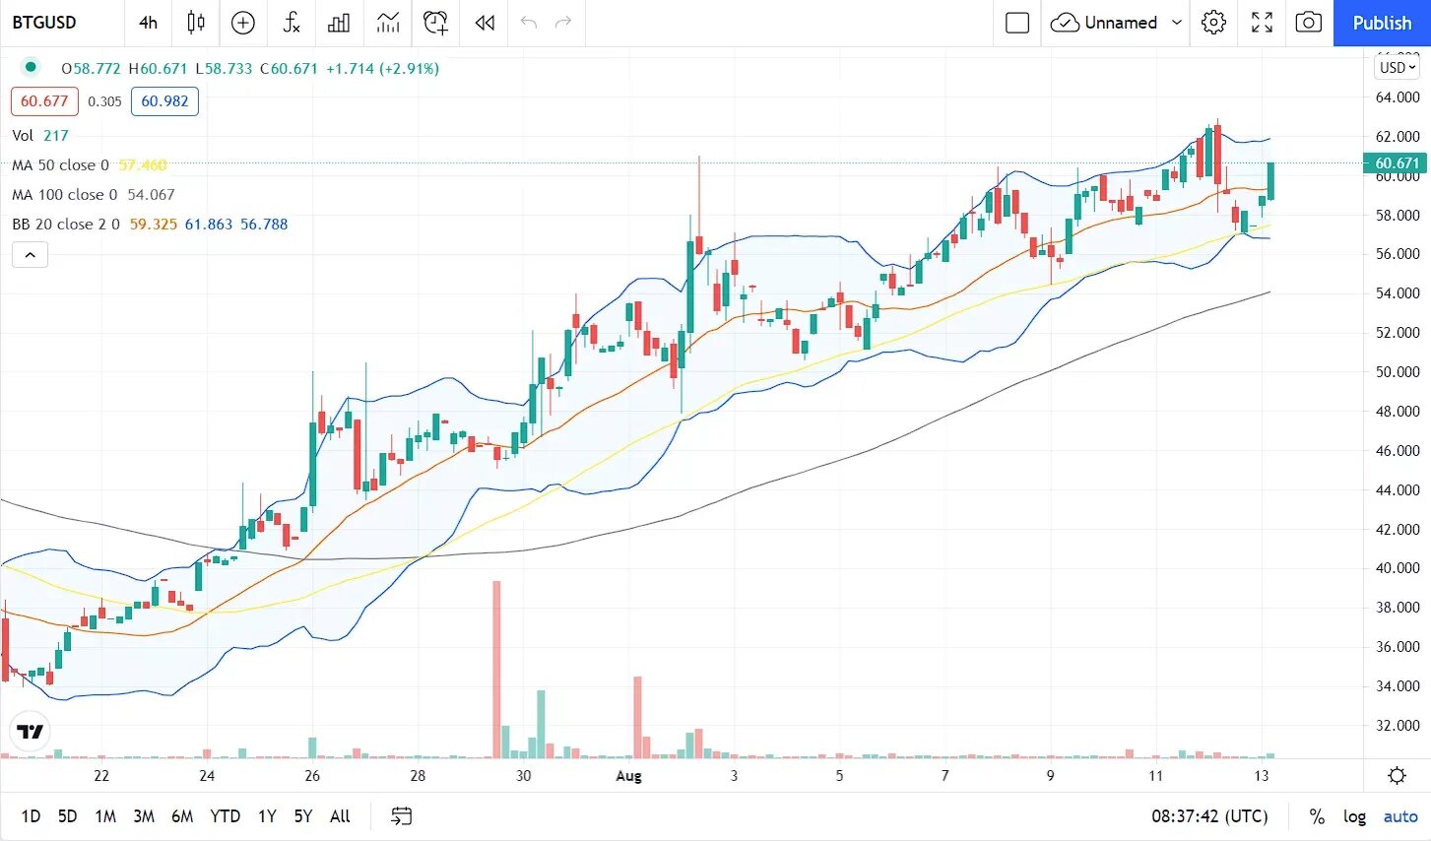Select the 5D date range
1431x841 pixels.
(x=67, y=816)
